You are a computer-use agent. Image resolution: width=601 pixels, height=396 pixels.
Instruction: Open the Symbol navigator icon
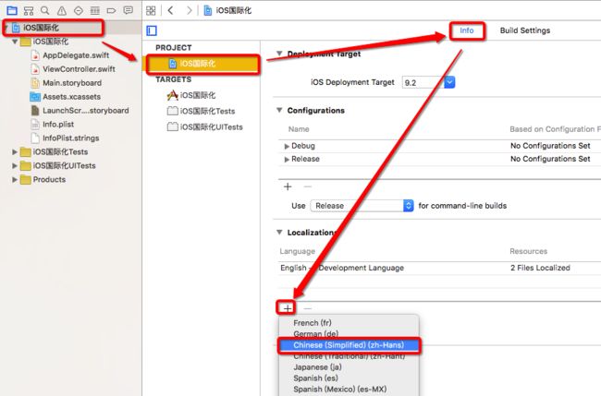click(29, 10)
